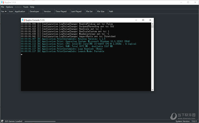The width and height of the screenshot is (199, 123).
Task: Click the console scrollbar thumb
Action: tap(153, 27)
